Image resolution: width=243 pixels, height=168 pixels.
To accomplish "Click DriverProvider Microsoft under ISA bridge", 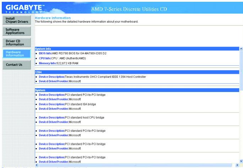I will click(x=60, y=109).
